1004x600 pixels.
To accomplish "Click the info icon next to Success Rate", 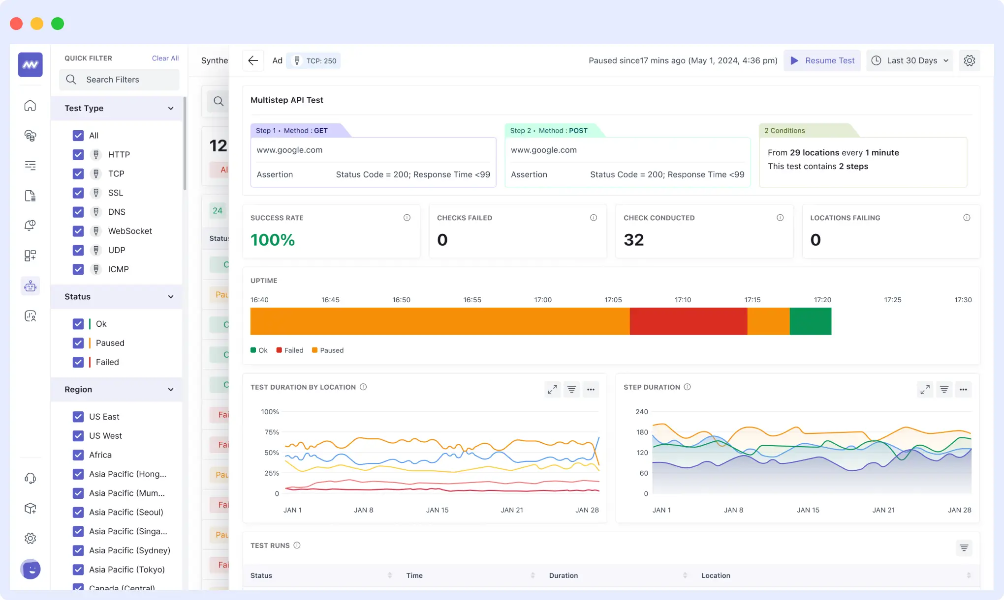I will pyautogui.click(x=407, y=217).
